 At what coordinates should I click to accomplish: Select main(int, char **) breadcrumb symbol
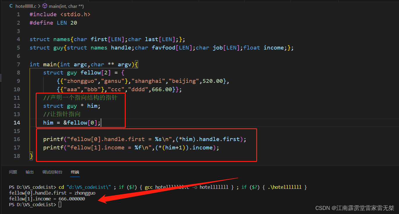click(66, 6)
